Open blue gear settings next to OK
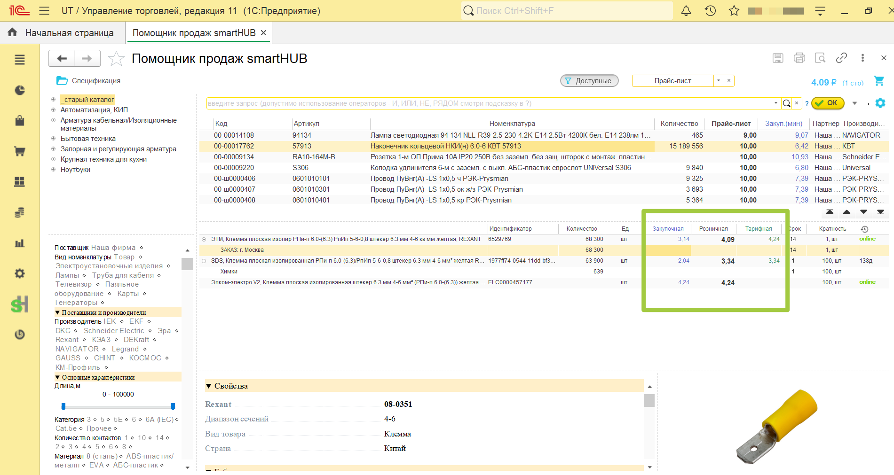 point(880,103)
